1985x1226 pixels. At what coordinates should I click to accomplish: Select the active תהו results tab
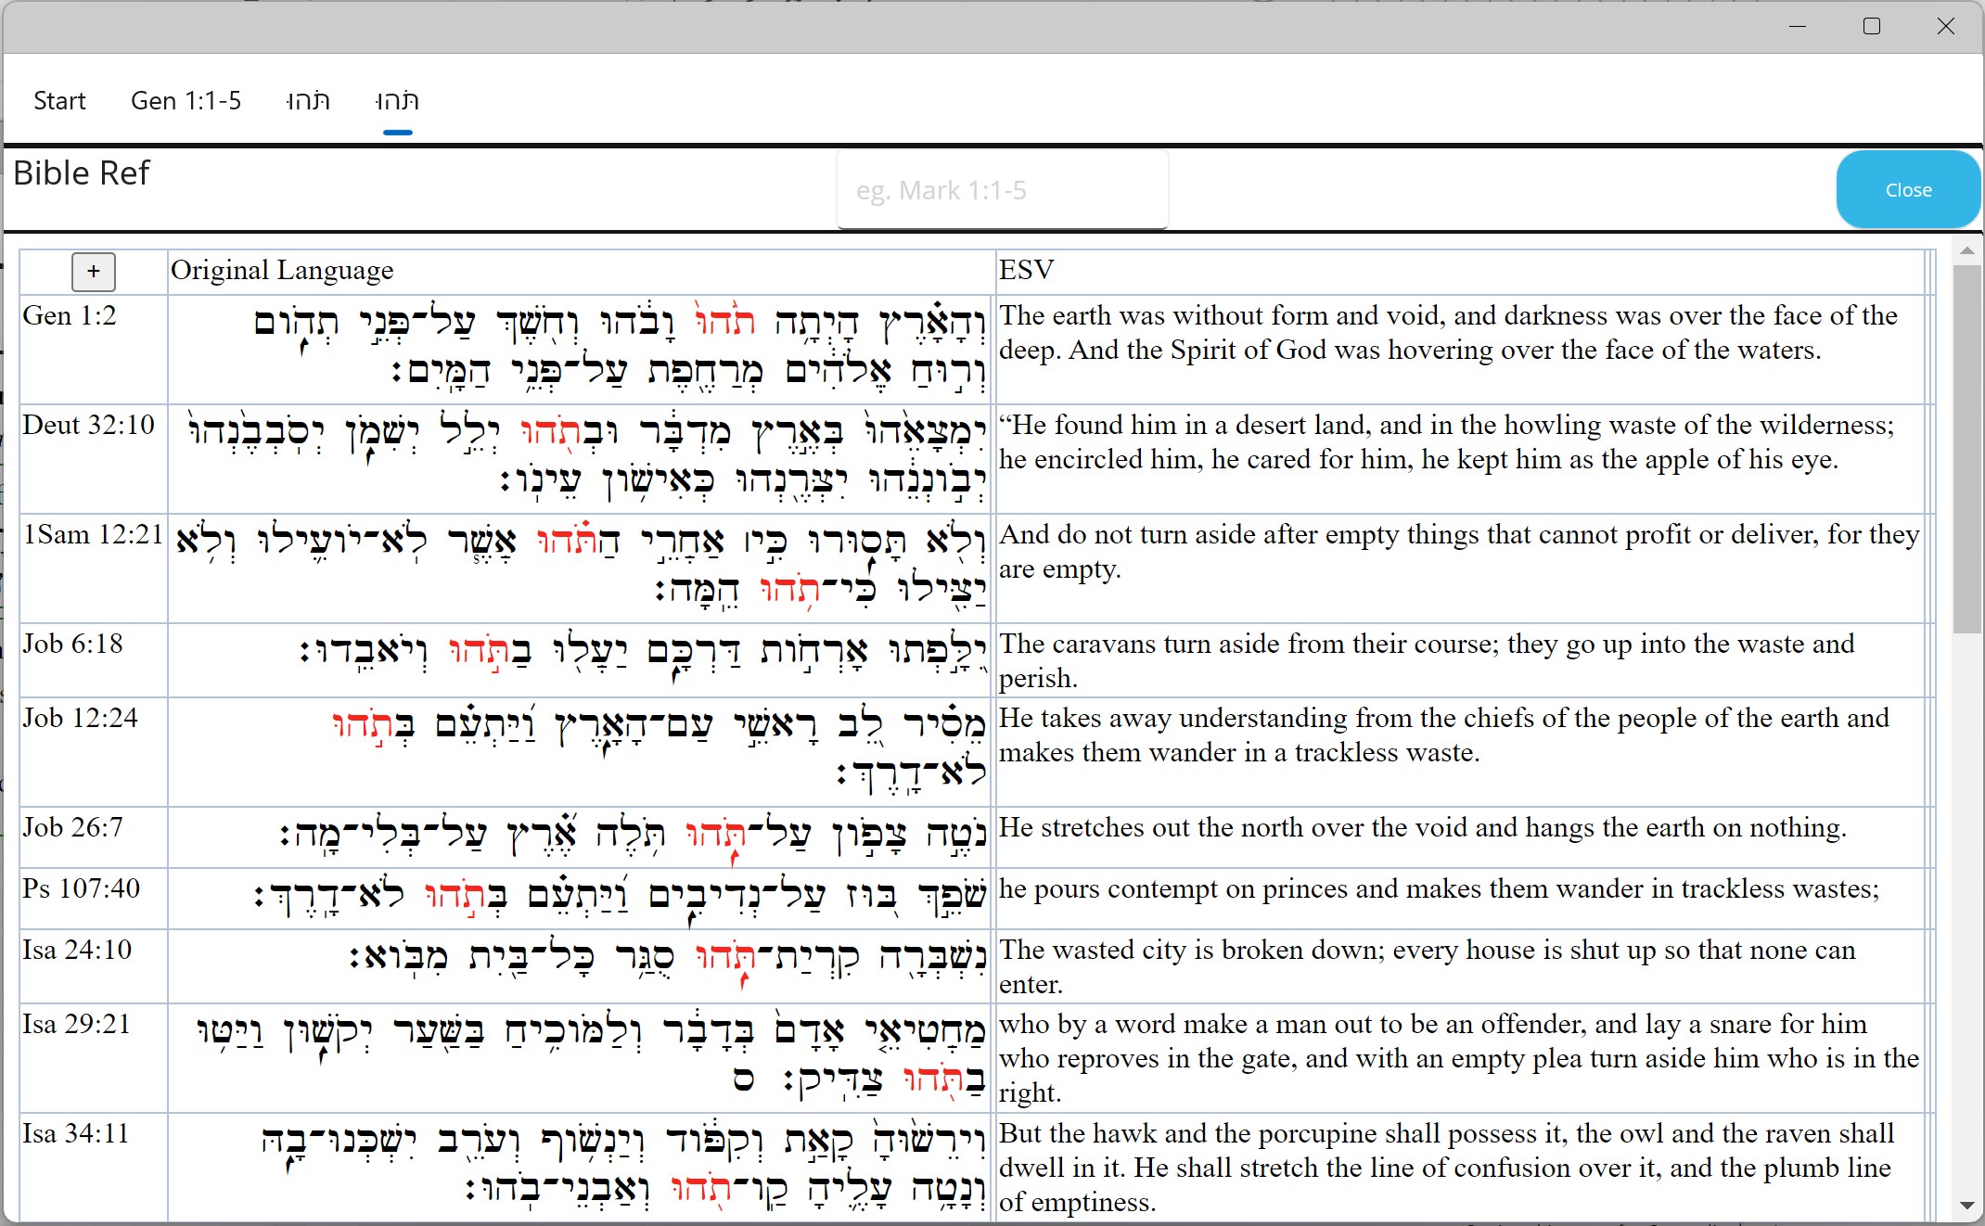click(x=397, y=100)
